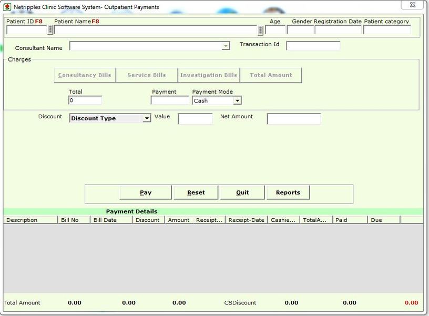The width and height of the screenshot is (429, 316).
Task: Click the Discount column header in Payment Details
Action: click(x=148, y=220)
